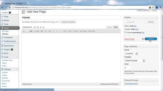Bookmark page with star icon
This screenshot has height=91, width=163.
click(153, 7)
